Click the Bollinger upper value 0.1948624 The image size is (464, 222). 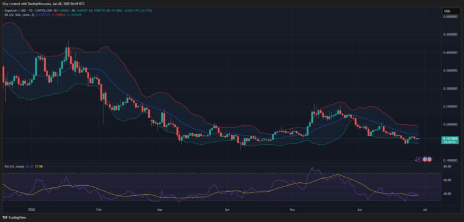[58, 14]
